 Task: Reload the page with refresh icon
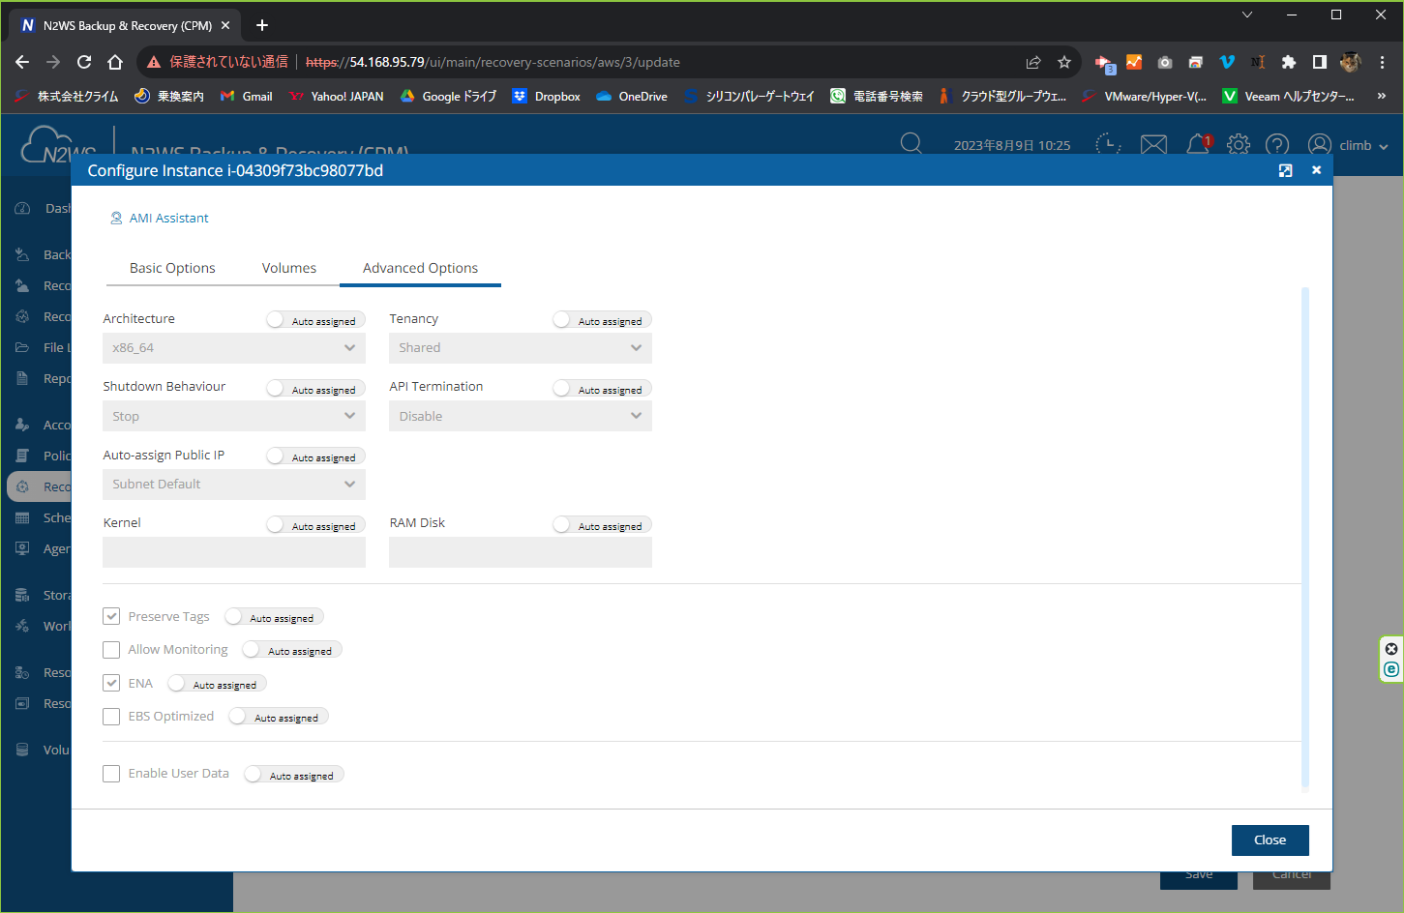tap(84, 62)
